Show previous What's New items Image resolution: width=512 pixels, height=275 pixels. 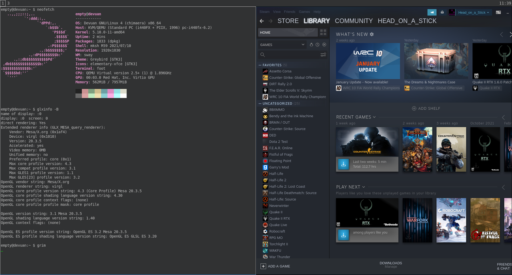[x=502, y=35]
